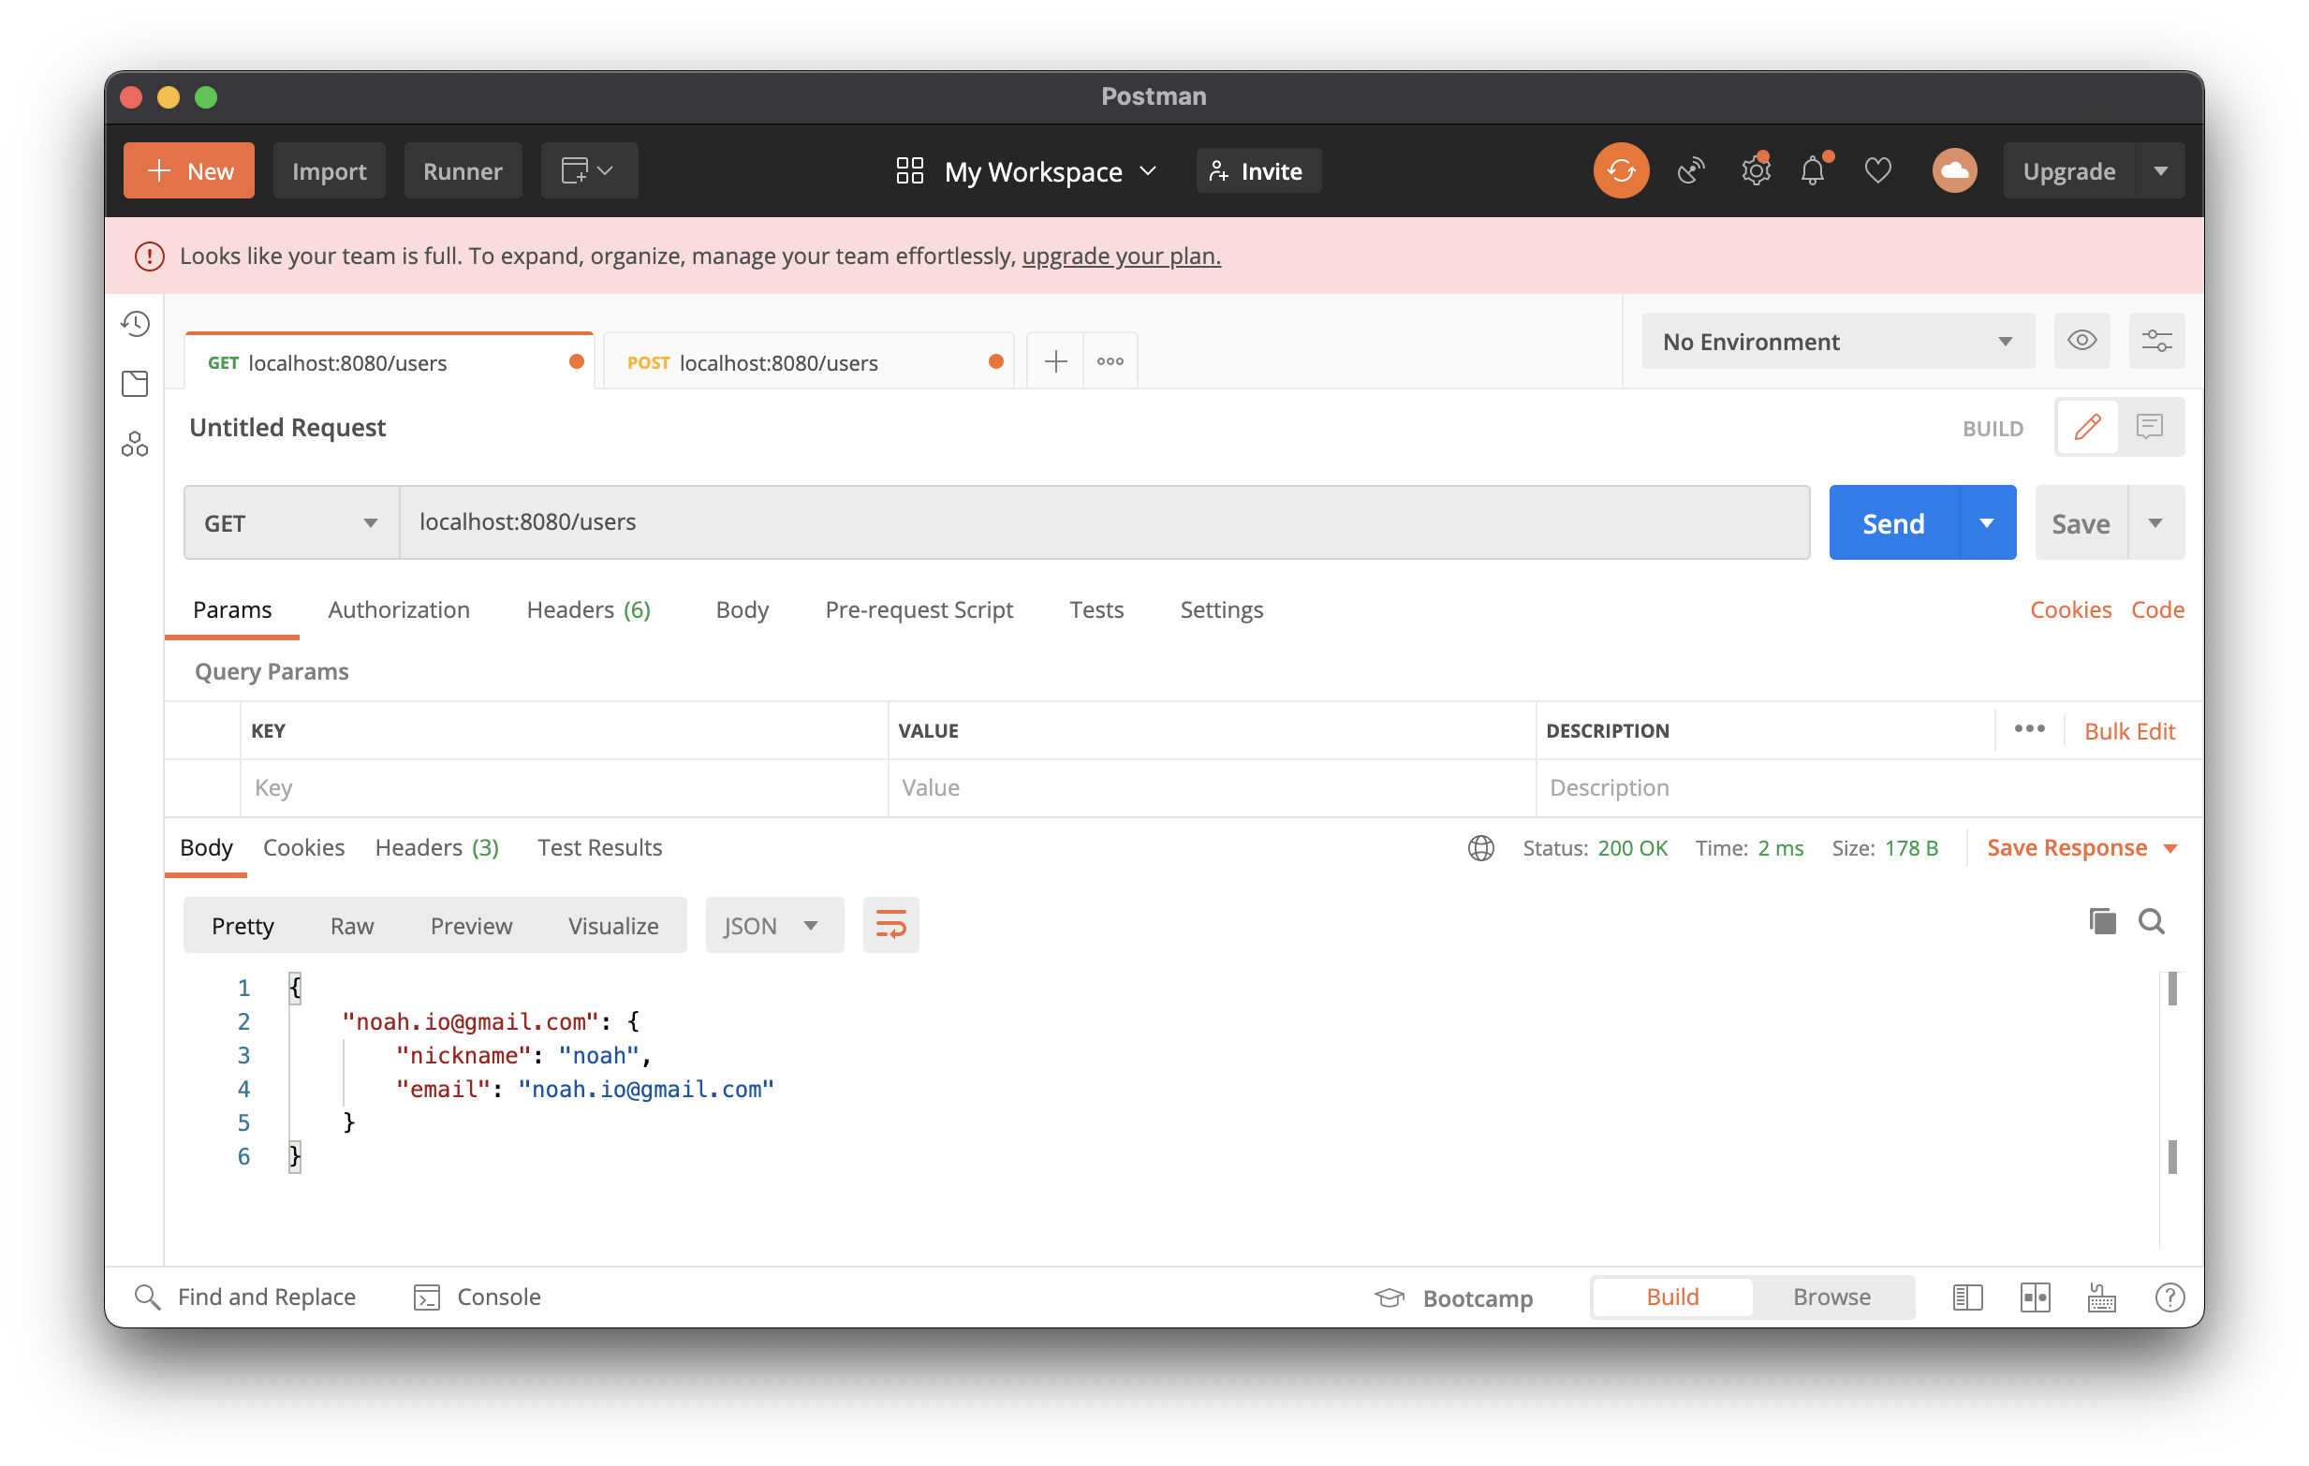Open the new window dropdown icon
Screen dimensions: 2309x1466
[589, 170]
